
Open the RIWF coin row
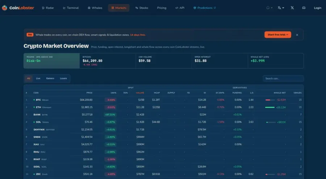pyautogui.click(x=164, y=159)
